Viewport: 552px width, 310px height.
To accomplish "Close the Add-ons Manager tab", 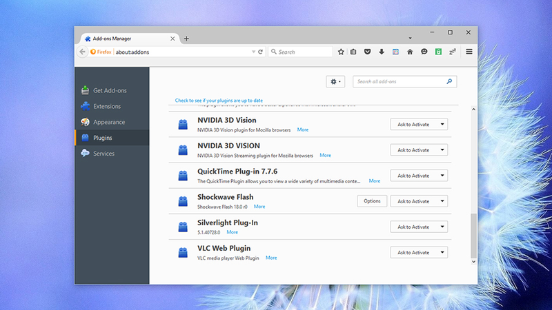I will pyautogui.click(x=172, y=39).
